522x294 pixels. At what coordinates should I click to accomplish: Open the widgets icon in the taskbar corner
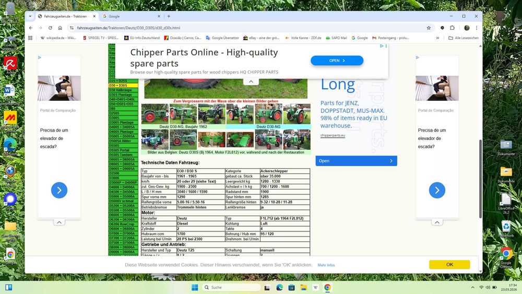point(9,287)
